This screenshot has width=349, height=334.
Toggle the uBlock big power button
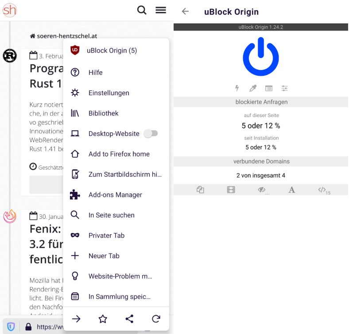point(261,57)
